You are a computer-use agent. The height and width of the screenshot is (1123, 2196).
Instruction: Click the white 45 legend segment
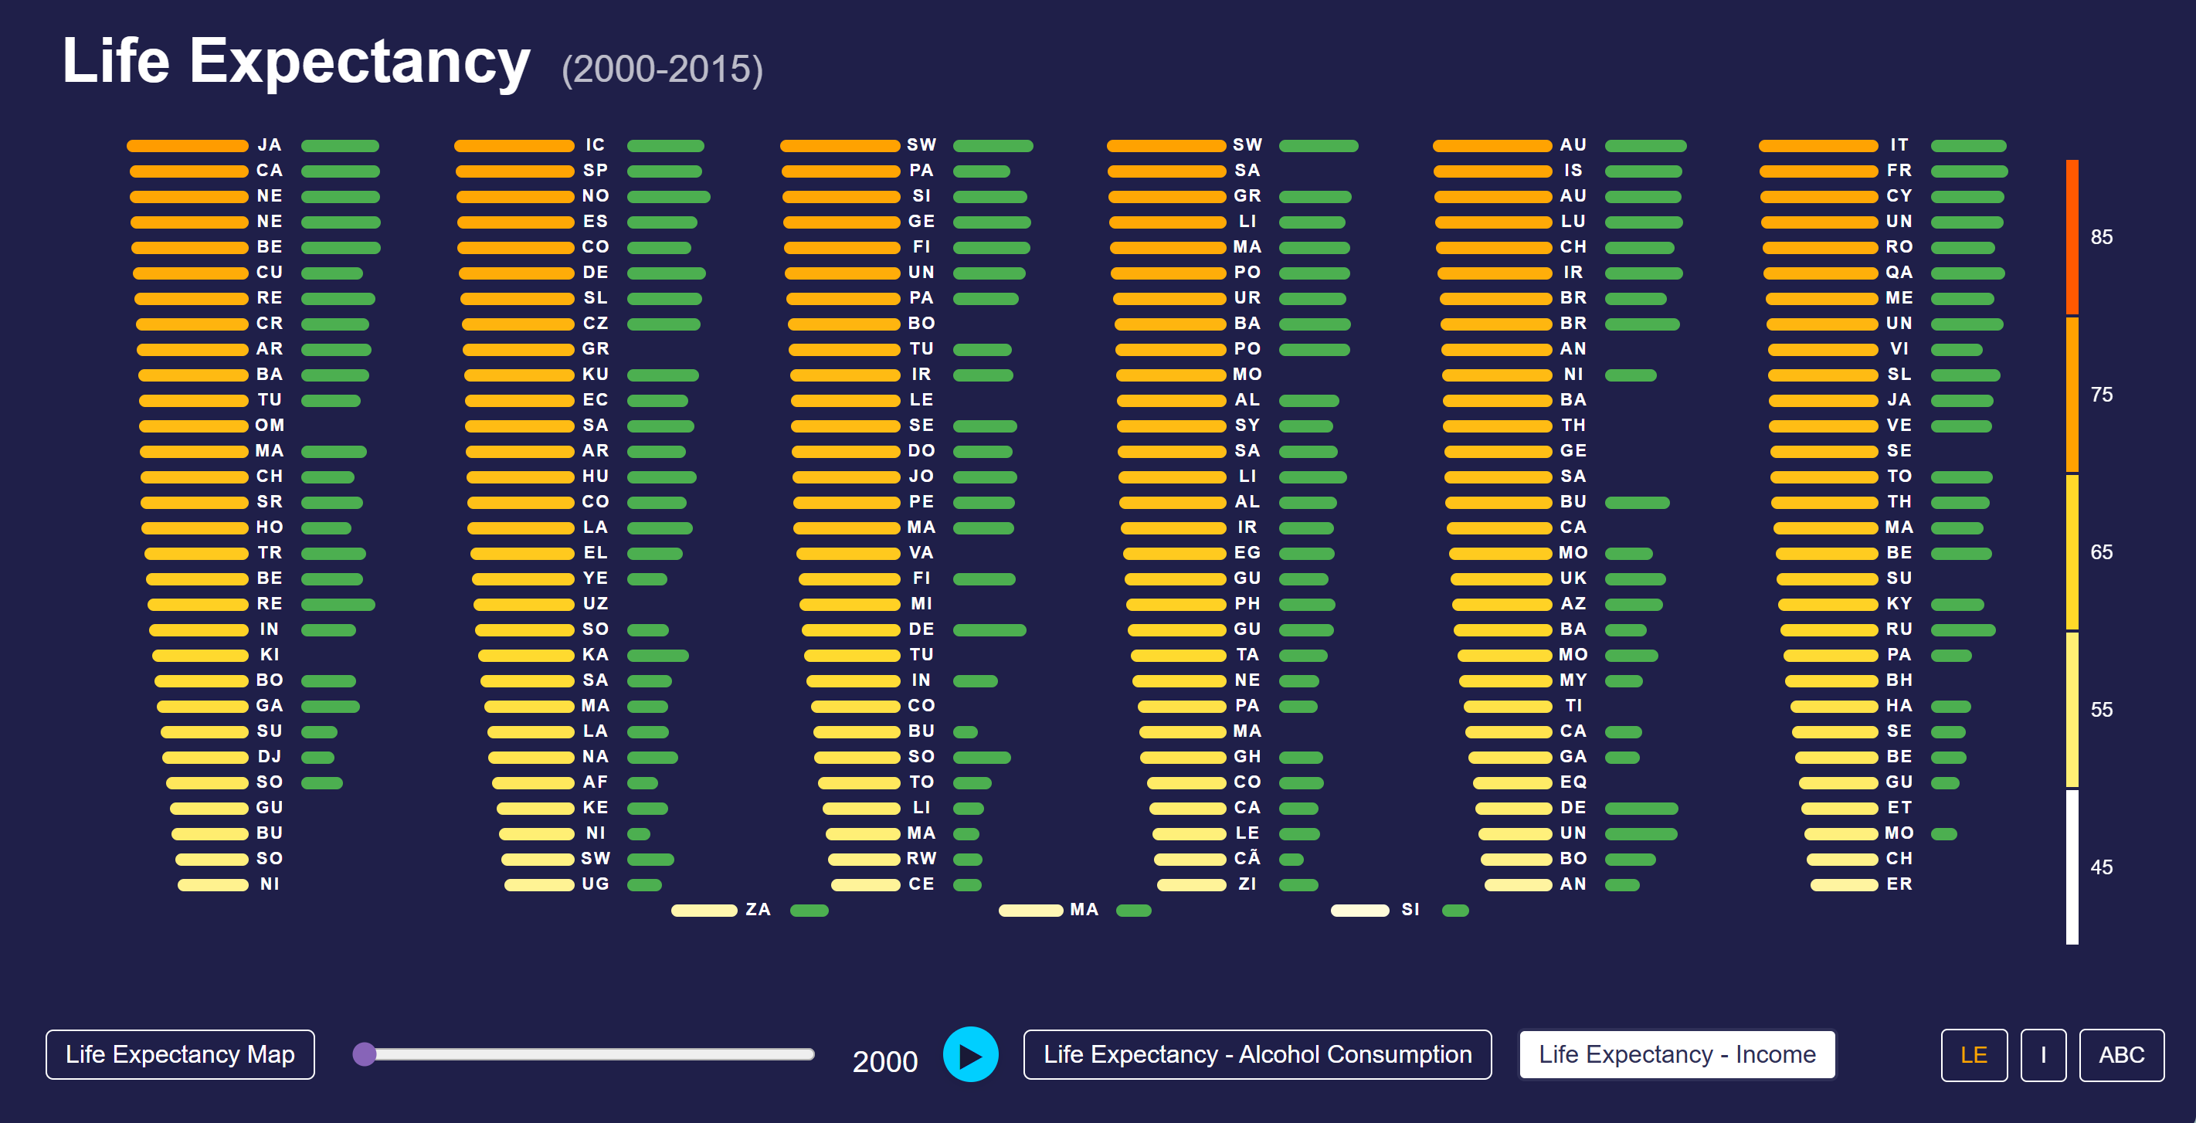tap(2072, 867)
